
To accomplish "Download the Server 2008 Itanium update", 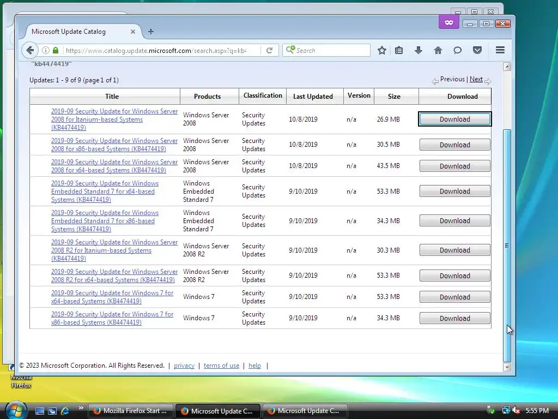I will [455, 119].
